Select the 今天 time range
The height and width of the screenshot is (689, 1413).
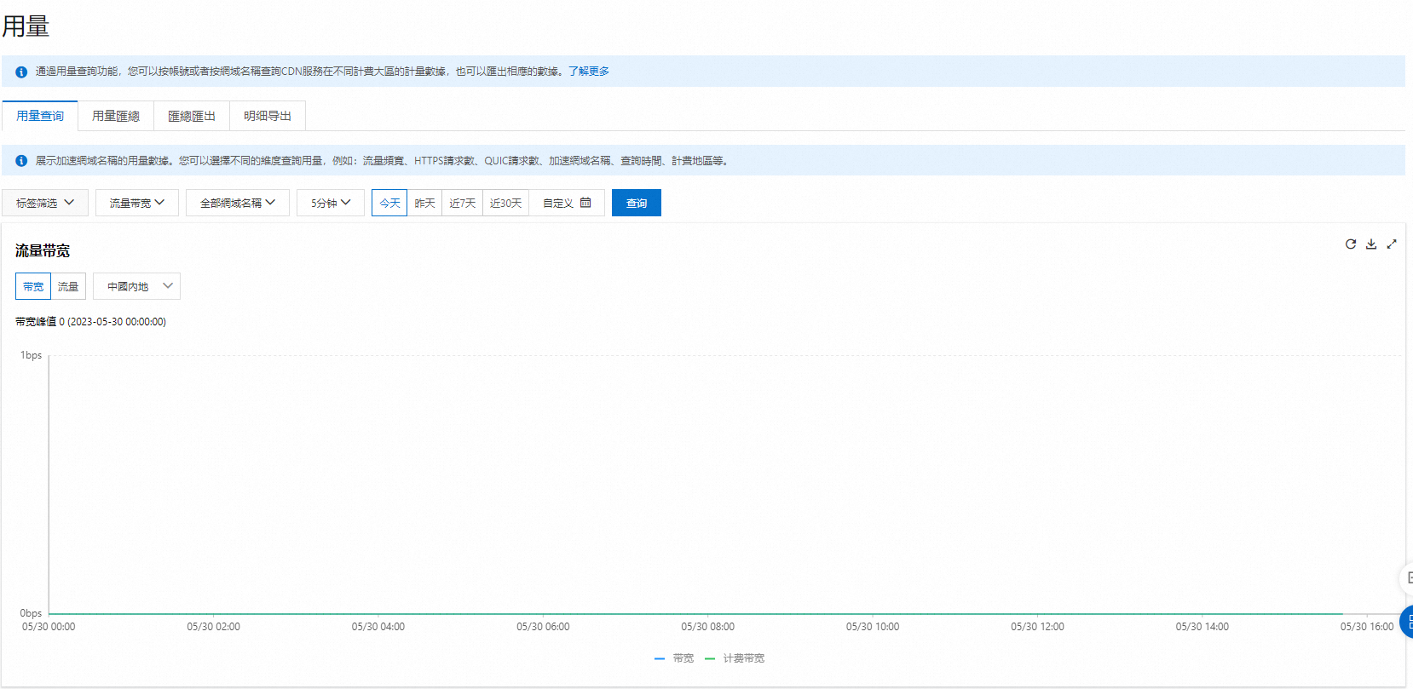[x=389, y=203]
